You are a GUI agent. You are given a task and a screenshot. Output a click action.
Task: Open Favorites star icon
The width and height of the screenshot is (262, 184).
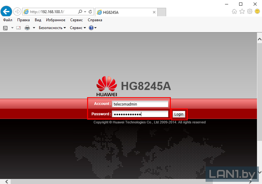tap(242, 11)
